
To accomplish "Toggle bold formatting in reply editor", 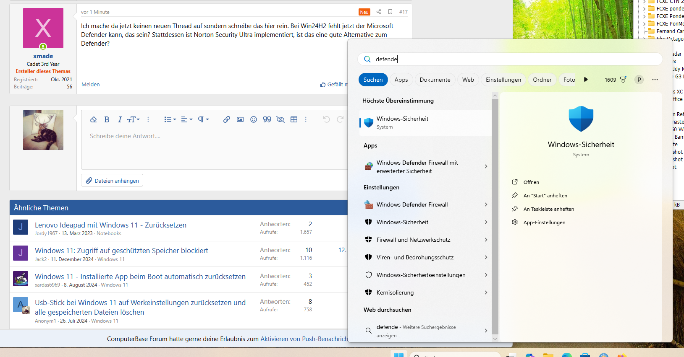I will point(107,119).
